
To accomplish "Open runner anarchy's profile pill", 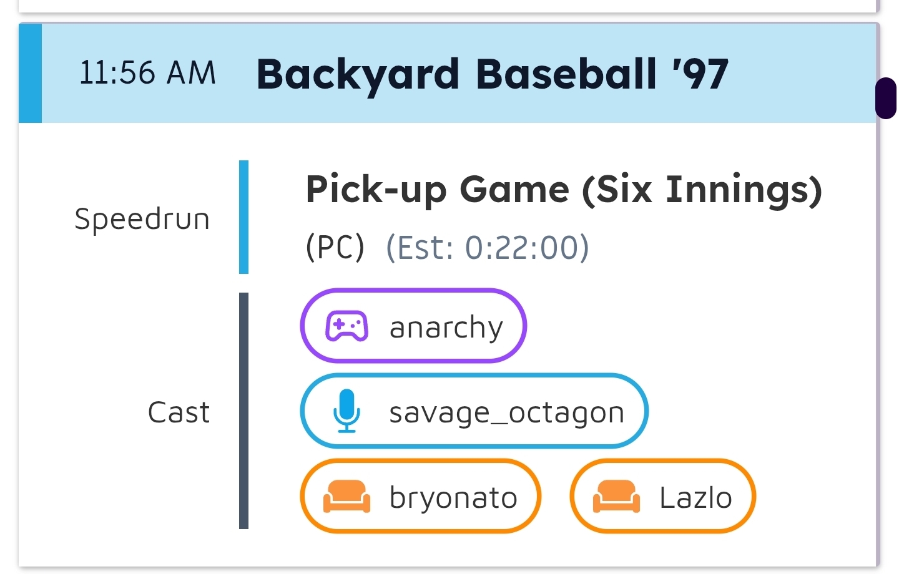I will click(413, 326).
